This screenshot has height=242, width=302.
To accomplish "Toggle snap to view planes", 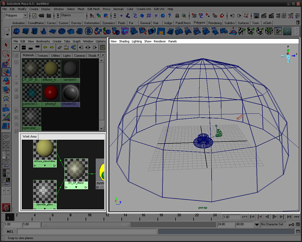I will click(x=215, y=16).
